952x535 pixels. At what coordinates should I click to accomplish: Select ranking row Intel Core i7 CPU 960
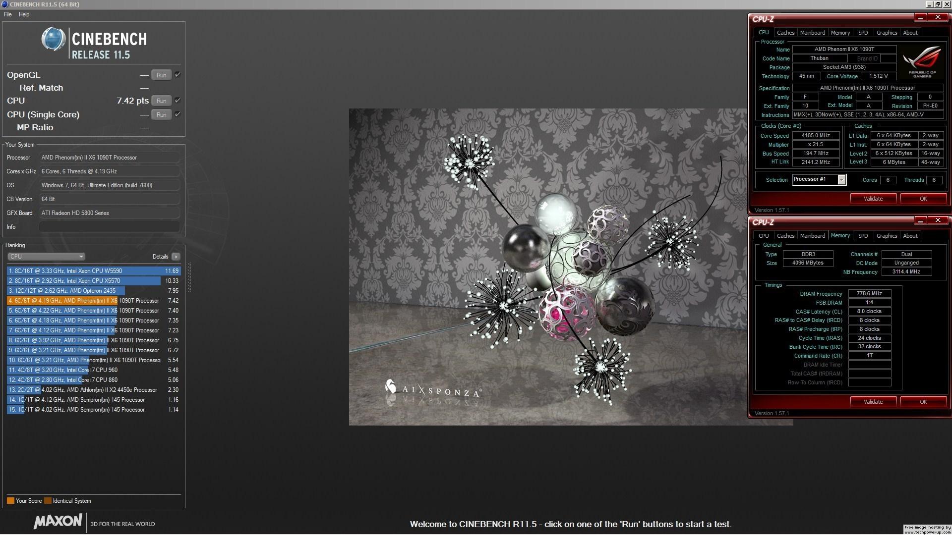(94, 370)
